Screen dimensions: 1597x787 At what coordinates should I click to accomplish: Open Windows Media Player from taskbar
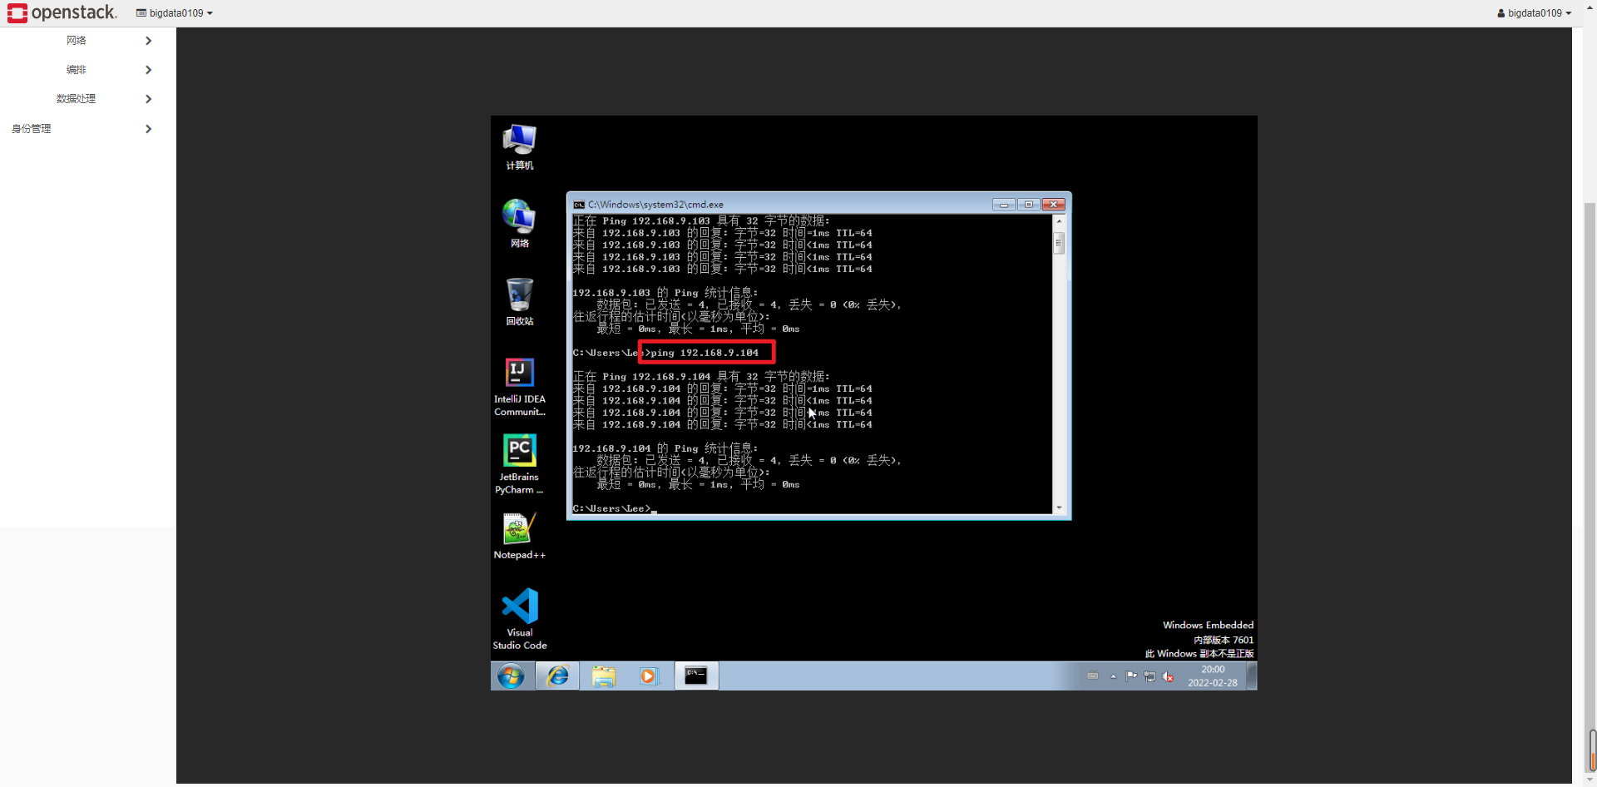click(x=649, y=676)
